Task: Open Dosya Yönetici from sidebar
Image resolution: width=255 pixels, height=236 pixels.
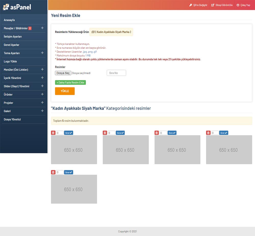Action: (x=12, y=119)
